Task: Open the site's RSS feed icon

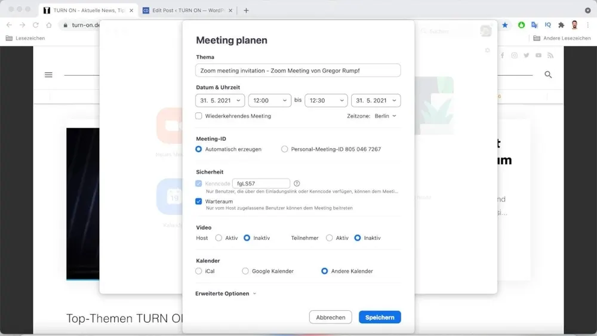Action: [550, 56]
